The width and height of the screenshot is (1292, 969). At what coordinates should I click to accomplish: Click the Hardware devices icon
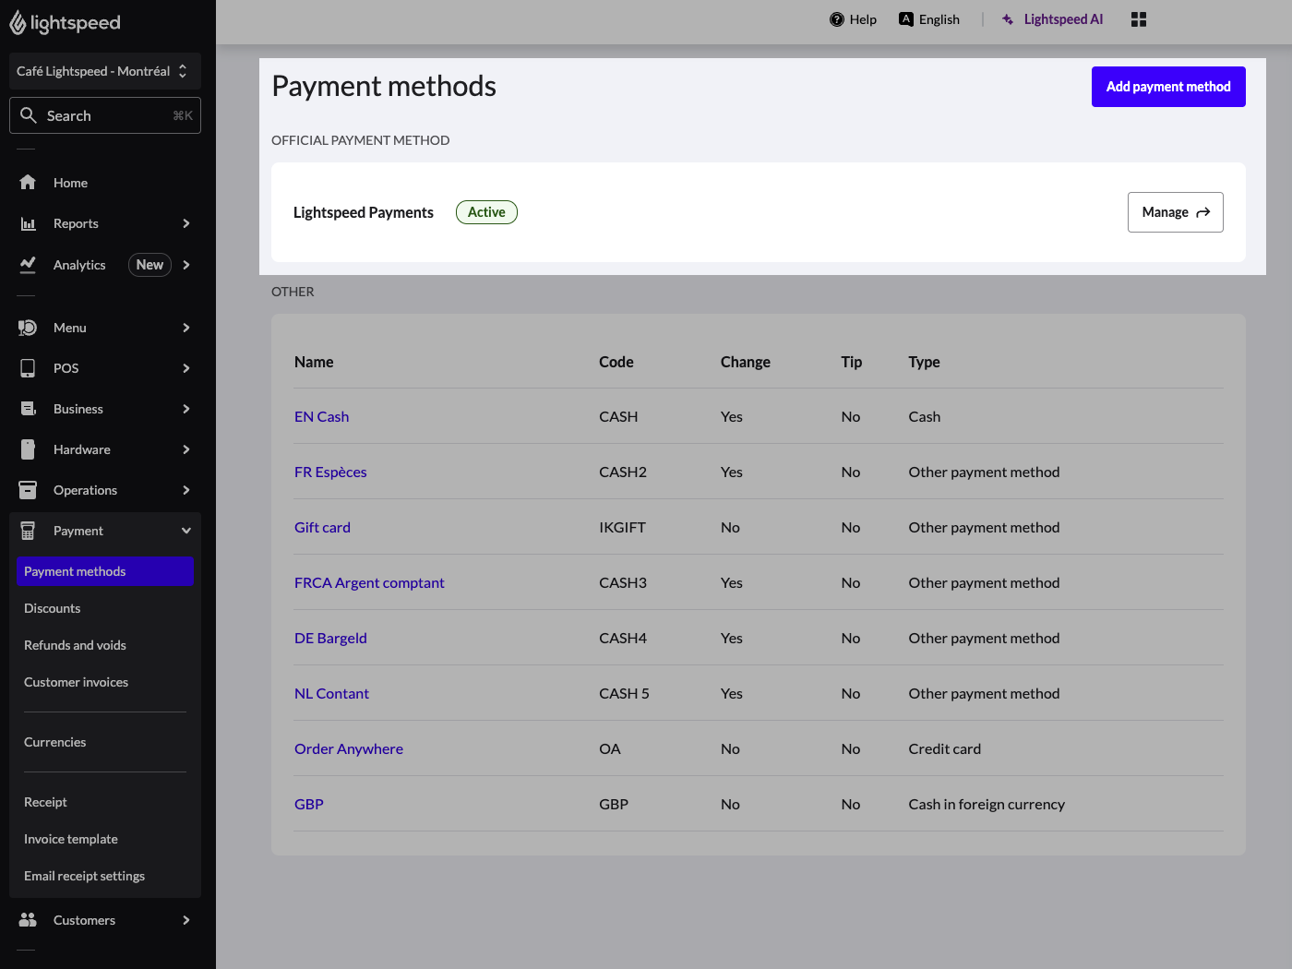pyautogui.click(x=28, y=449)
